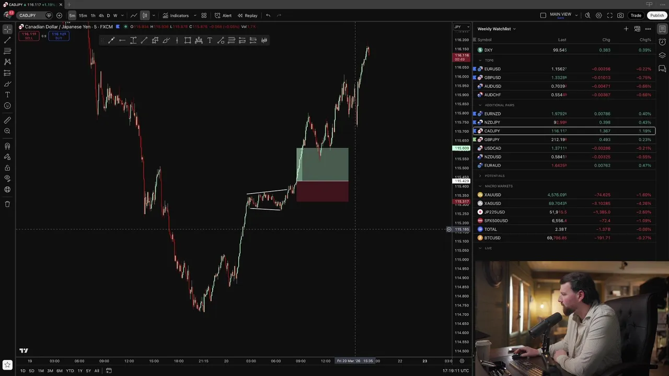This screenshot has height=376, width=669.
Task: Expand the chart style dropdown
Action: 153,16
